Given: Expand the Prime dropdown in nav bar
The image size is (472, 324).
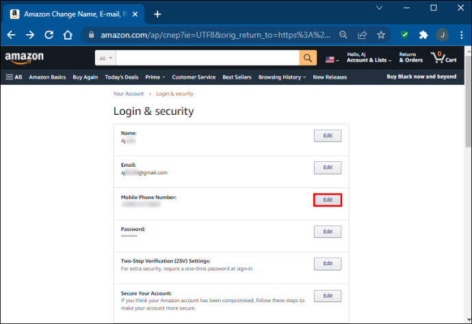Looking at the screenshot, I should [x=155, y=77].
